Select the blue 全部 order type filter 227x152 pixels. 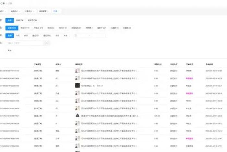(10, 20)
